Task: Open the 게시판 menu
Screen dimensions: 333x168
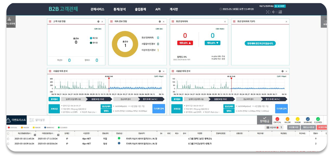Action: [174, 9]
